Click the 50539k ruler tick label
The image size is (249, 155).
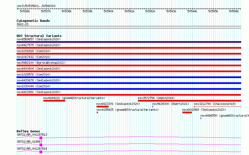pos(88,11)
